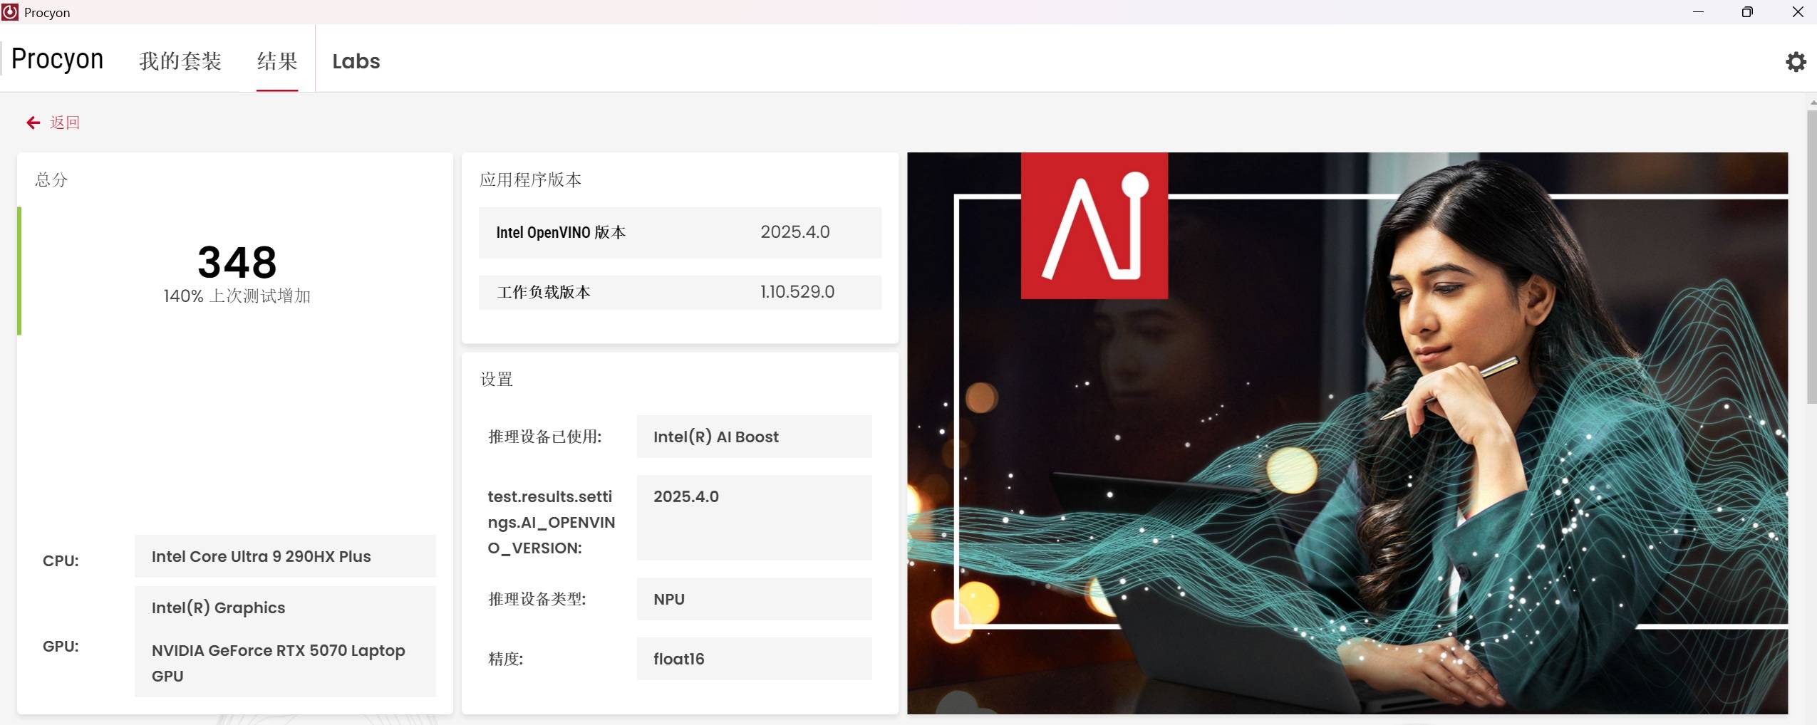The height and width of the screenshot is (725, 1817).
Task: Click the GPU: label
Action: [61, 646]
